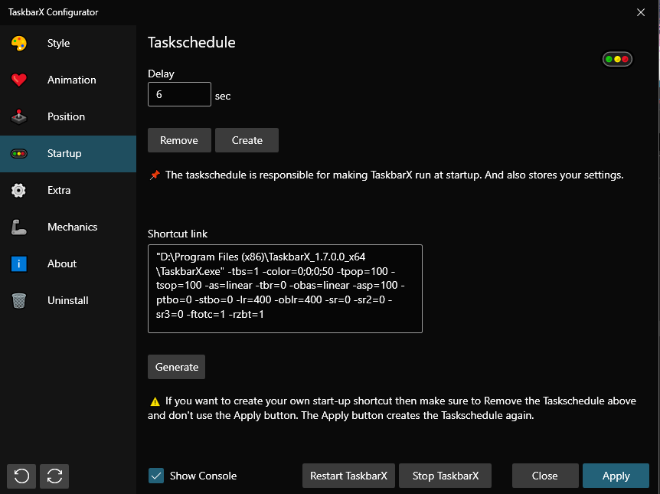660x494 pixels.
Task: Click the refresh circular arrows icon button
Action: [54, 476]
